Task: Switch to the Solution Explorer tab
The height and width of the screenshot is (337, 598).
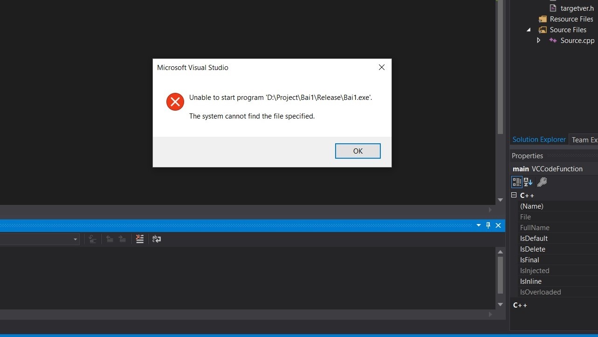Action: pos(539,140)
